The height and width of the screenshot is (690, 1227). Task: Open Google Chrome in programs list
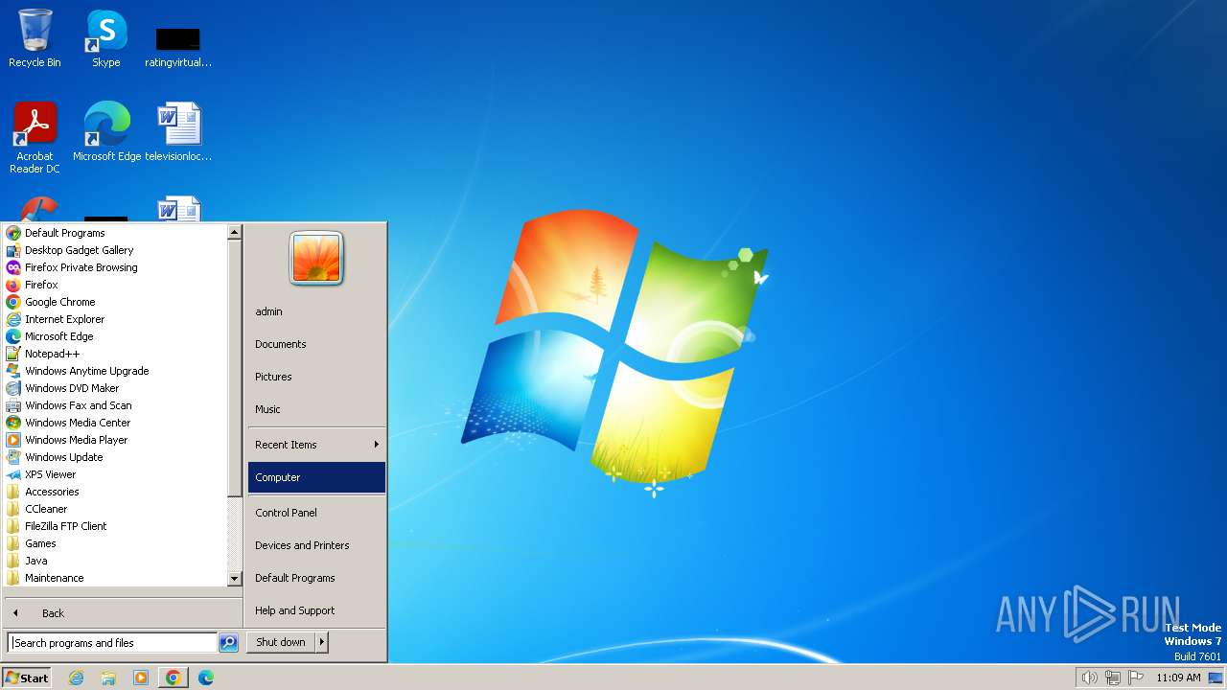click(60, 302)
